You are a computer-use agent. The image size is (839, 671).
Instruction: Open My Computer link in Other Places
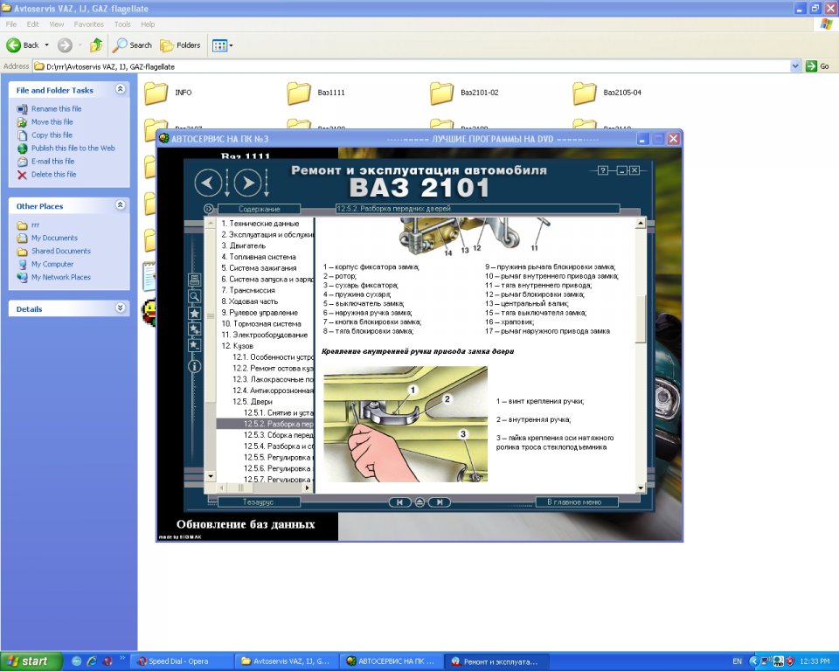52,265
